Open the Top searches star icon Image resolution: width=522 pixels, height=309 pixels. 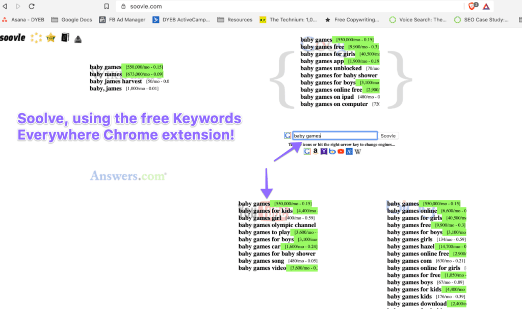pos(50,38)
